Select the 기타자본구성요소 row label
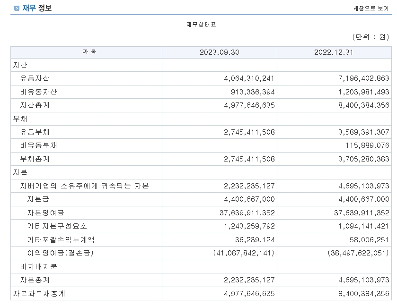 pyautogui.click(x=57, y=226)
